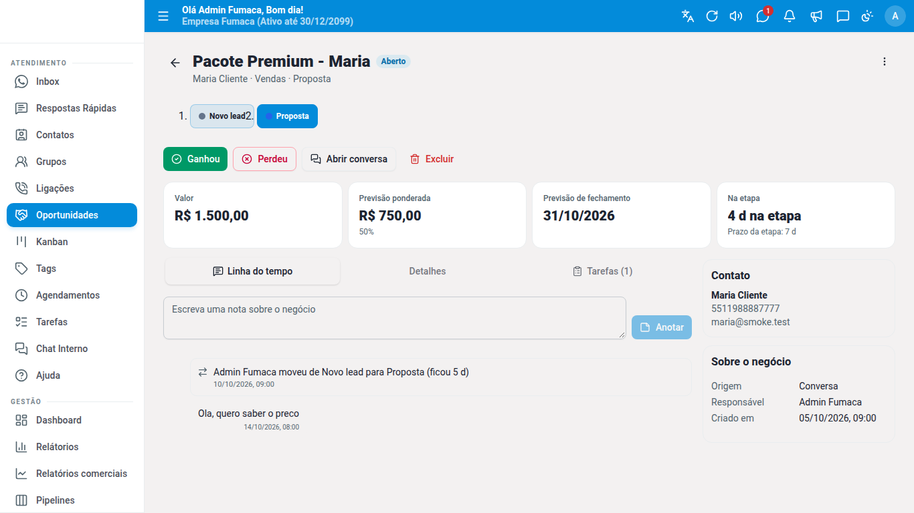Open Pipelines in the sidebar

72,500
